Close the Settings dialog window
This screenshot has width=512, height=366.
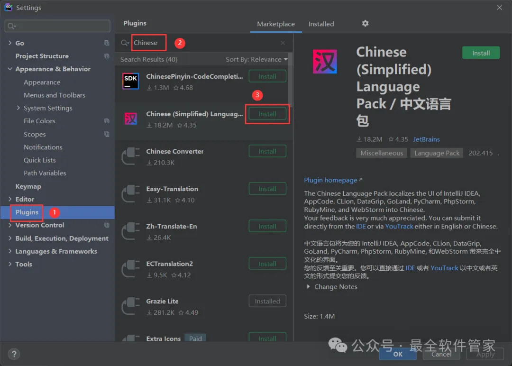pos(499,7)
